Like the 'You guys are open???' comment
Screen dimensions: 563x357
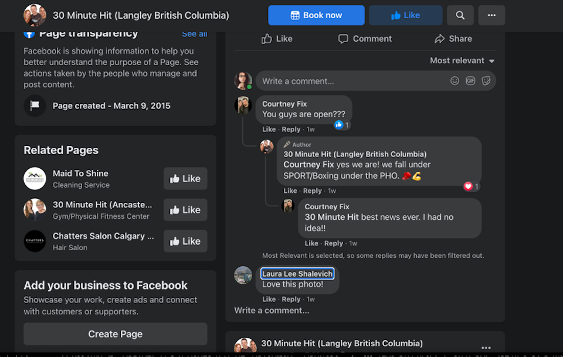(269, 129)
